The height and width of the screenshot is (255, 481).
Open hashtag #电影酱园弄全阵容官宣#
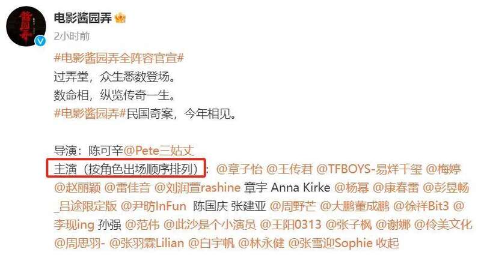coord(118,58)
